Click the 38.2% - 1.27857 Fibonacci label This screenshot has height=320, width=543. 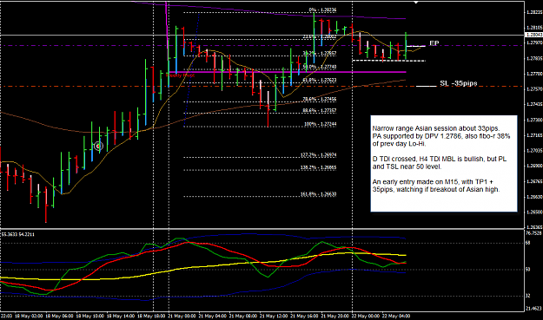320,53
